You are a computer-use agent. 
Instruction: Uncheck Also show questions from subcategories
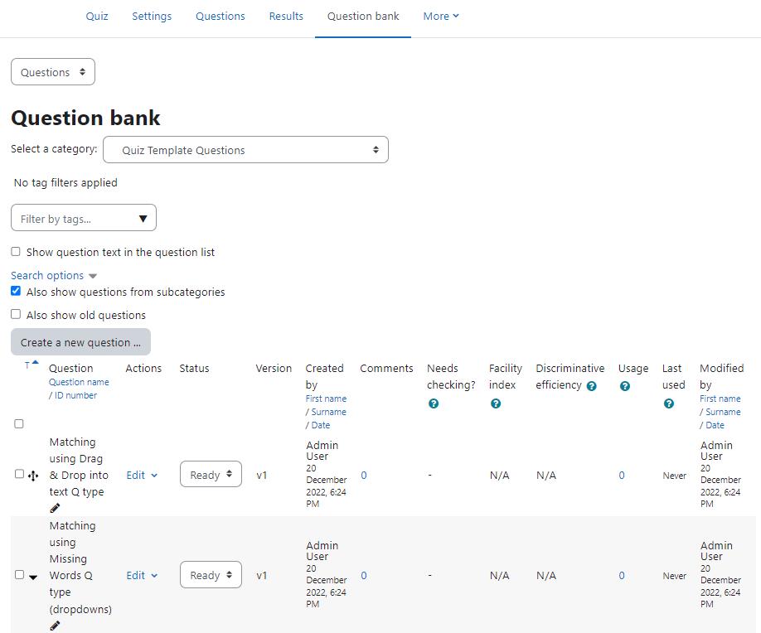(x=16, y=291)
